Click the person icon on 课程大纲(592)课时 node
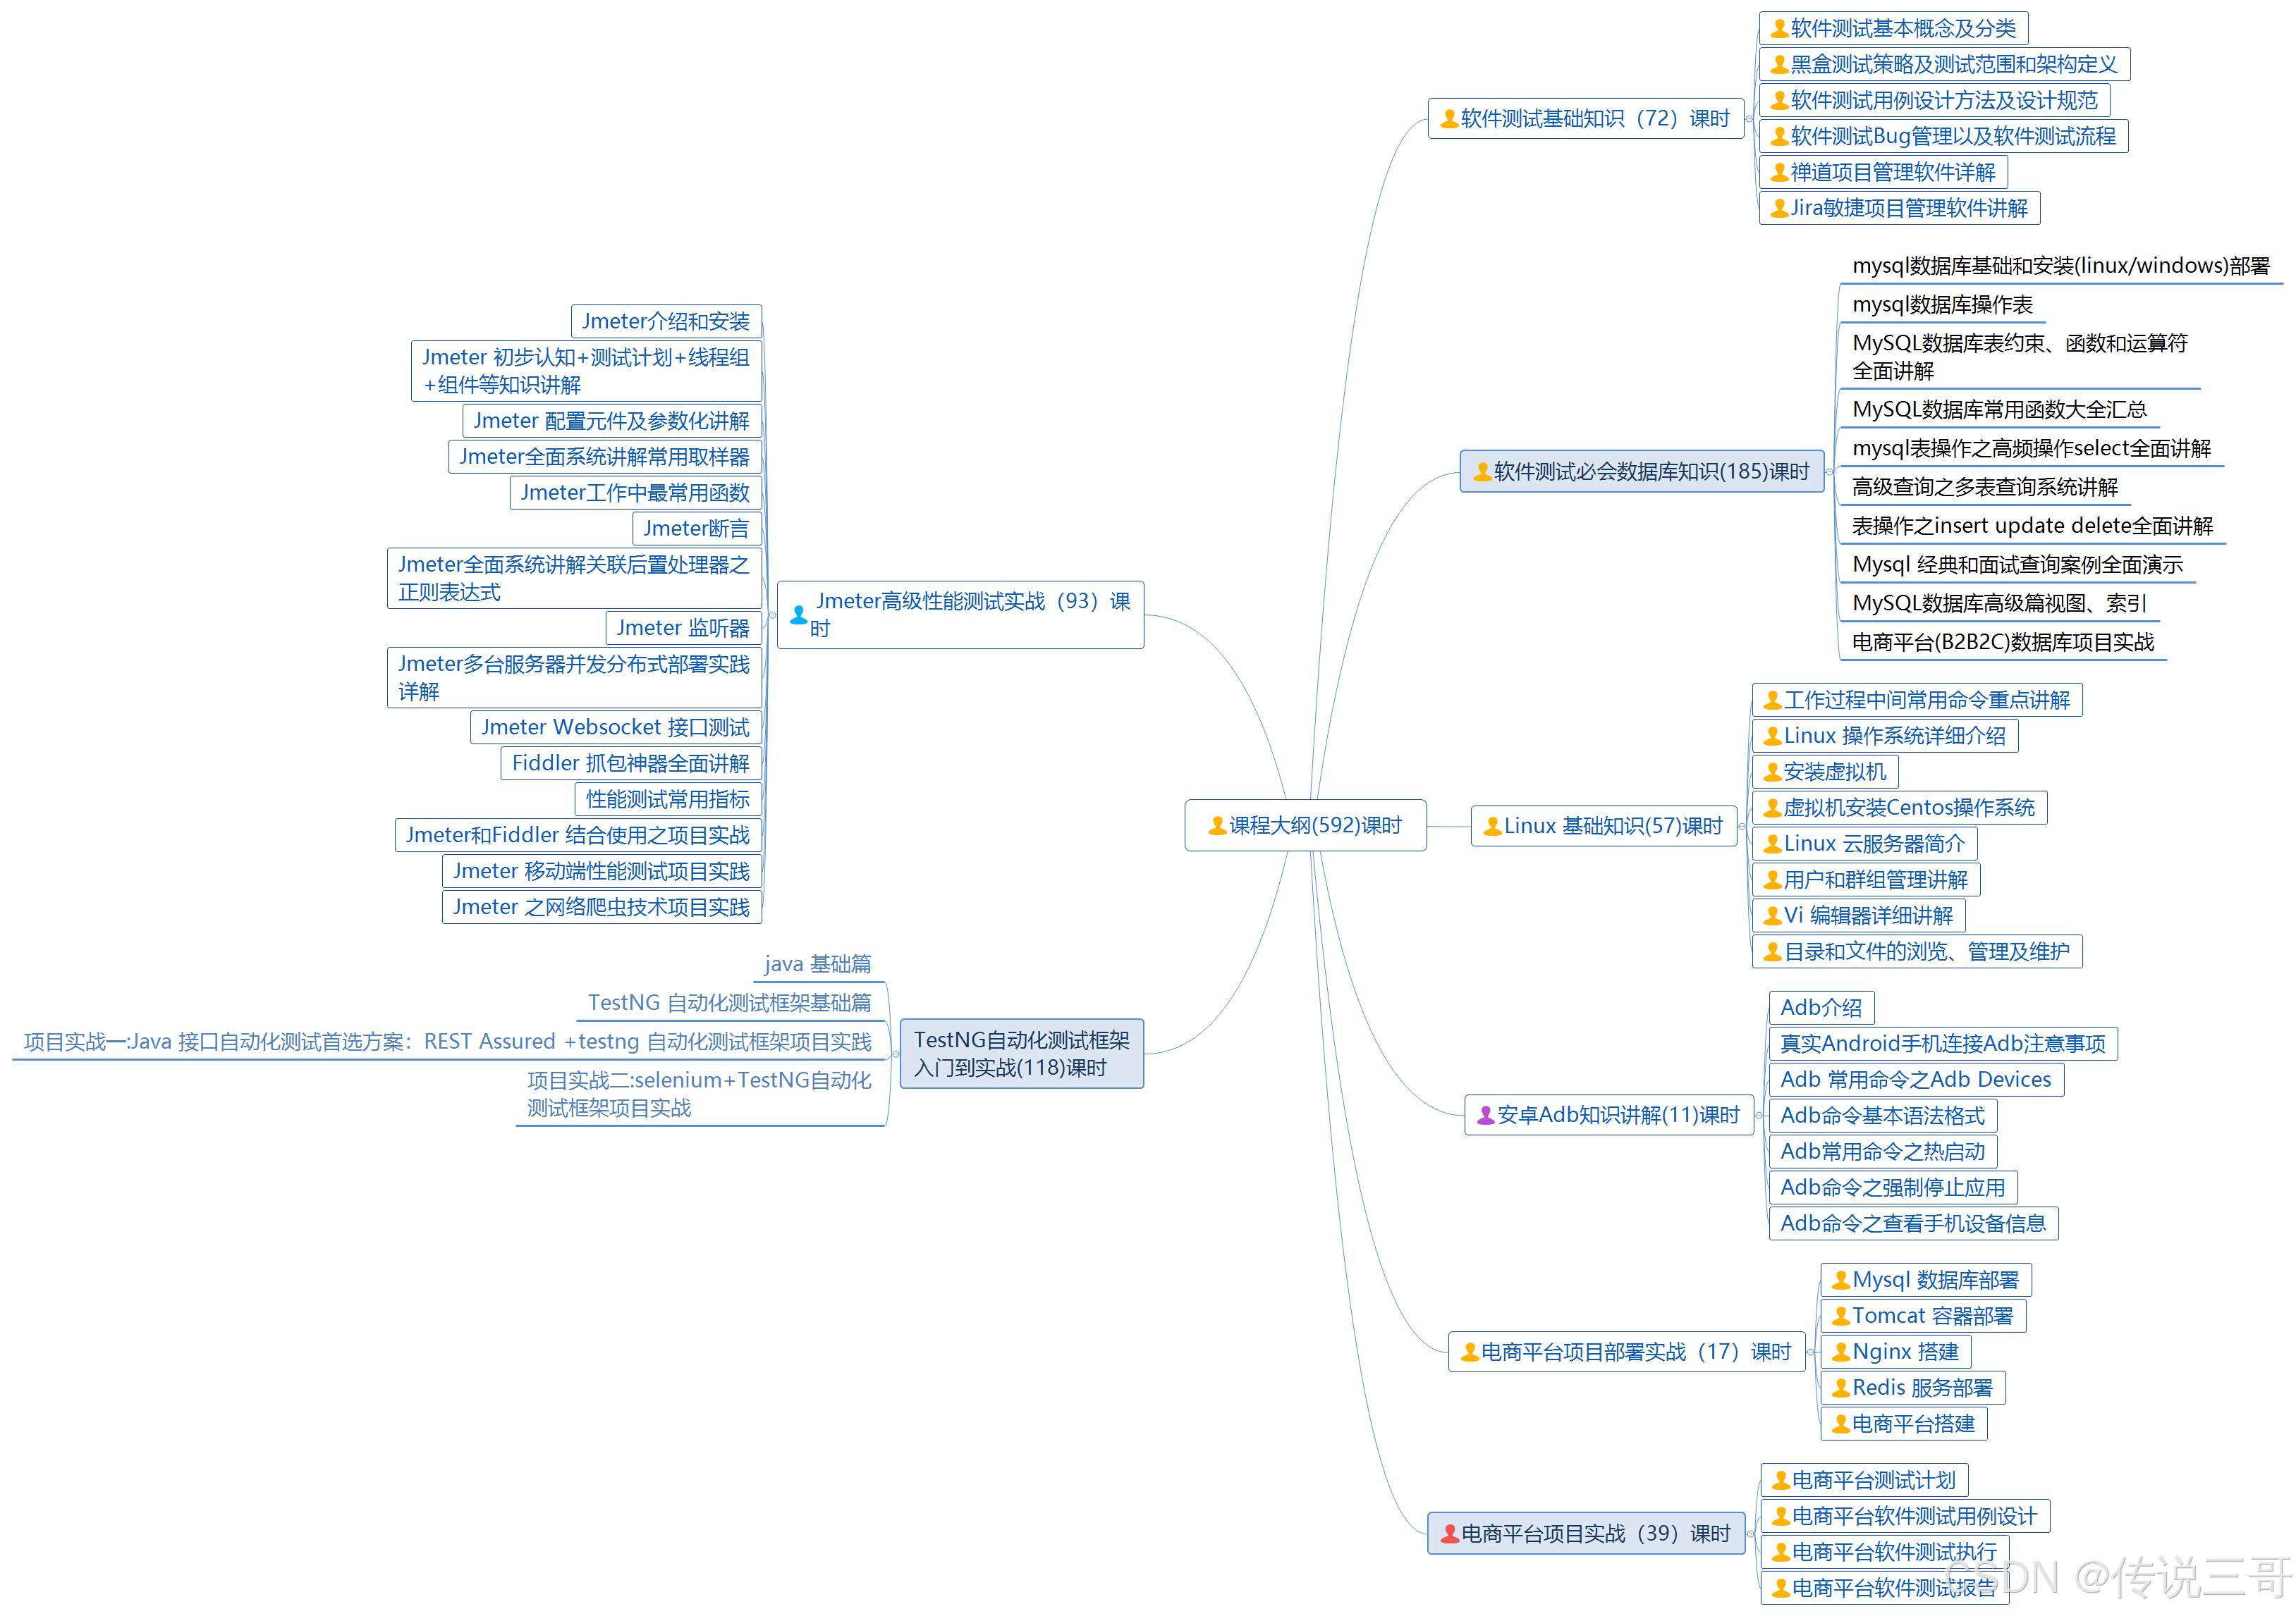Viewport: 2296px width, 1616px height. [x=1217, y=825]
